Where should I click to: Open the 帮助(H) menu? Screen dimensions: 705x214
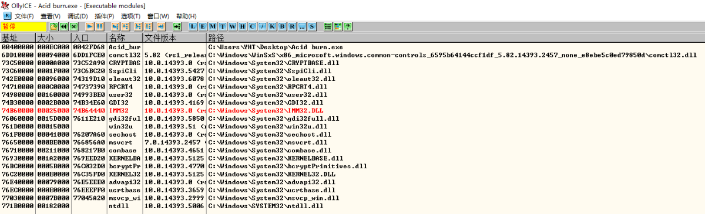[186, 16]
